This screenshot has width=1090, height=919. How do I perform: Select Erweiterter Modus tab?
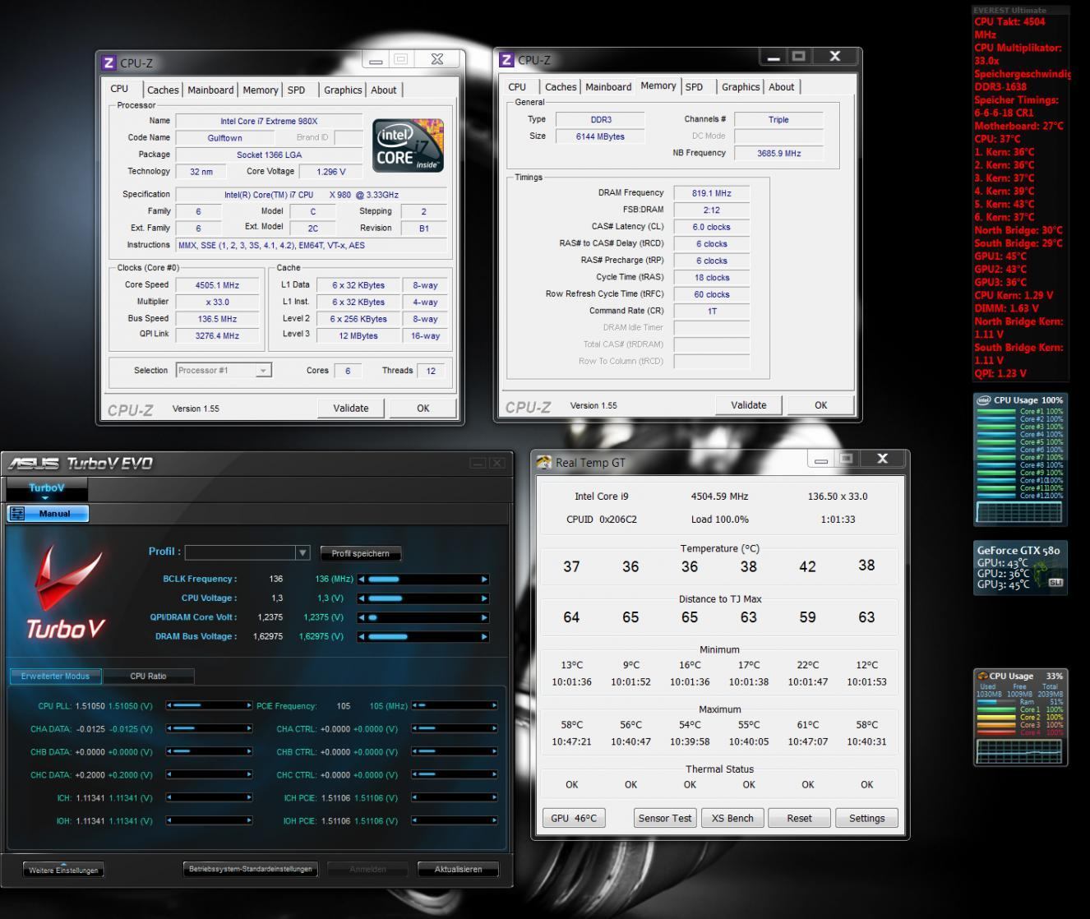coord(55,677)
